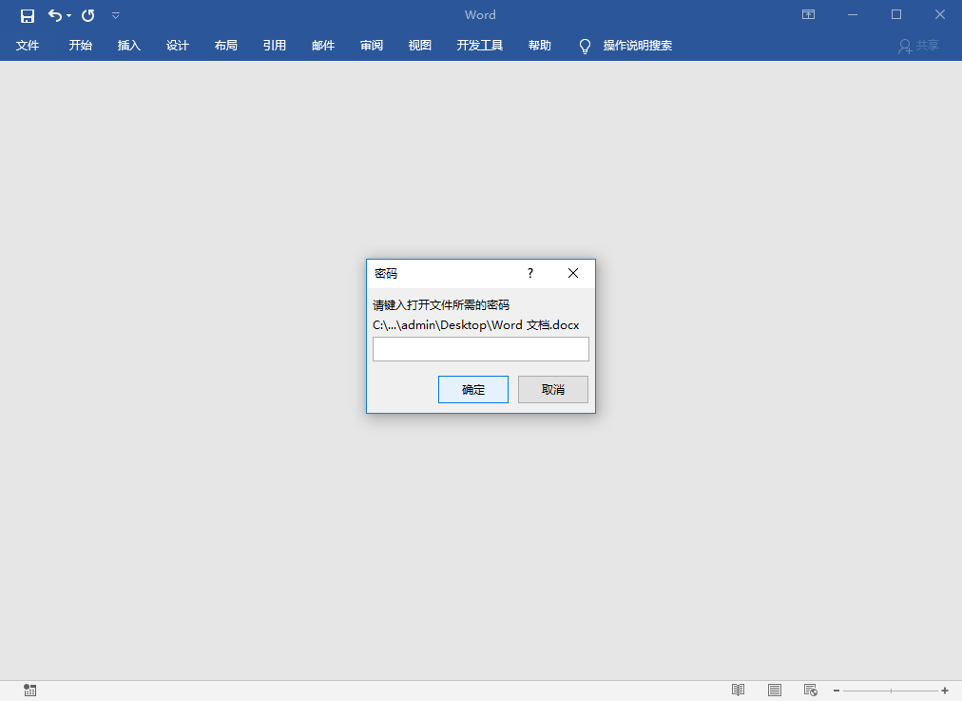The width and height of the screenshot is (962, 701).
Task: Click the zoom slider track
Action: (891, 691)
